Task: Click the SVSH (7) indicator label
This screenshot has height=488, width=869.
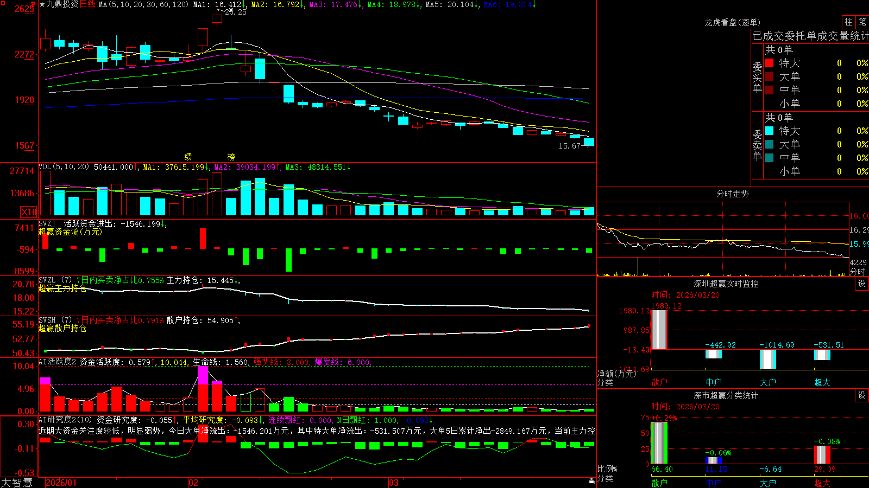Action: (55, 320)
